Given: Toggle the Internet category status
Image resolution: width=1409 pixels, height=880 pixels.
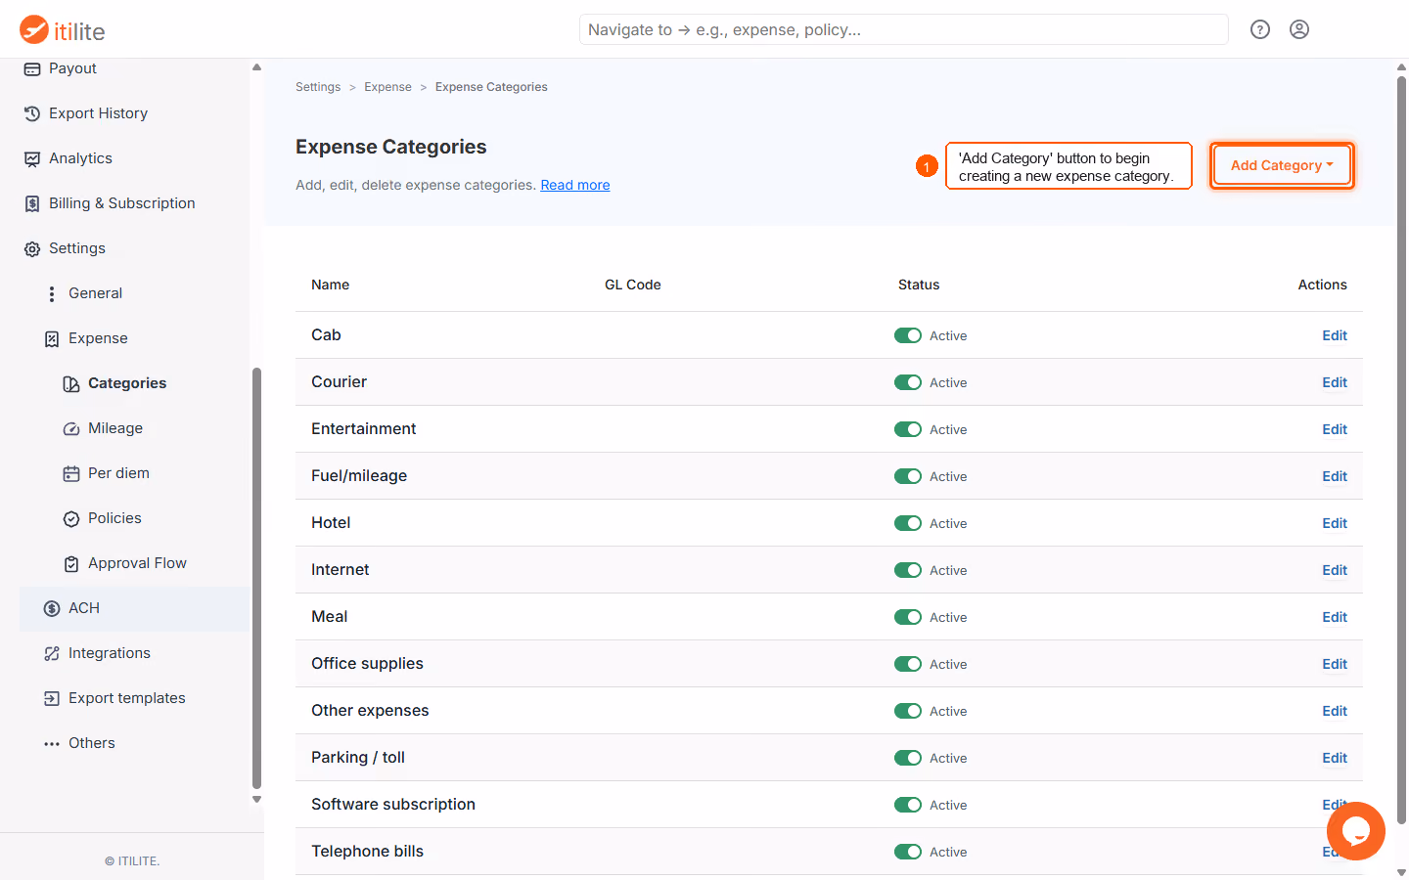Looking at the screenshot, I should click(908, 570).
